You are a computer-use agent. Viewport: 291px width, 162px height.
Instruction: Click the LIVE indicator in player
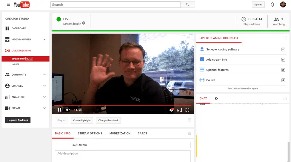tap(78, 110)
